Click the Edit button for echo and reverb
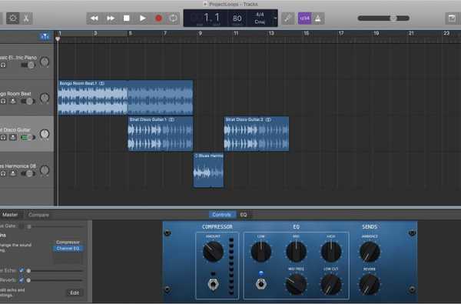Image resolution: width=461 pixels, height=304 pixels. pos(75,292)
